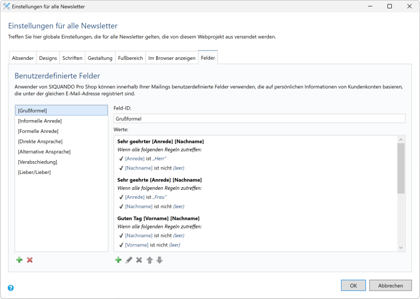Viewport: 420px width, 299px height.
Task: Select the [Verabschiedung] field entry
Action: coord(38,162)
